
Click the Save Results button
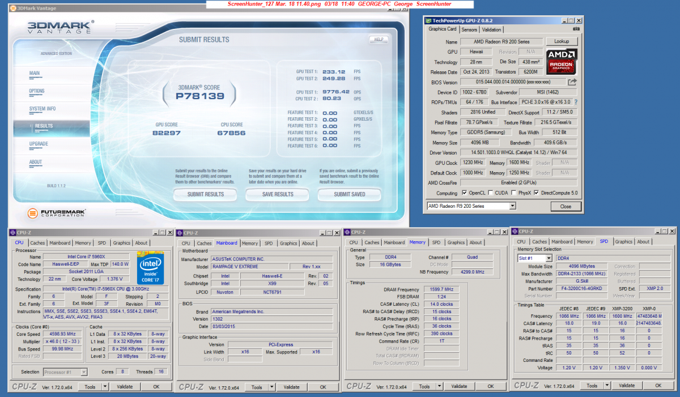(x=278, y=194)
